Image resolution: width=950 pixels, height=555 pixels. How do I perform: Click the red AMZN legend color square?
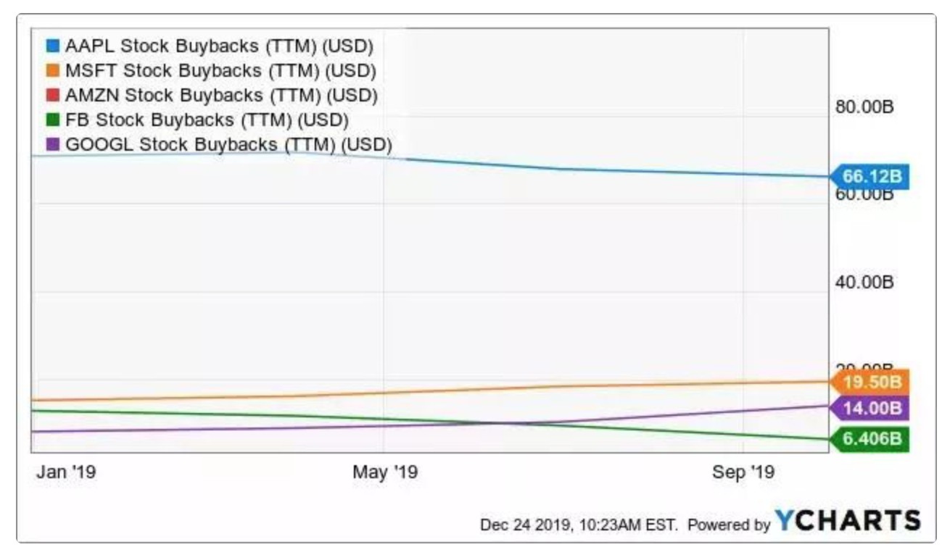(52, 95)
